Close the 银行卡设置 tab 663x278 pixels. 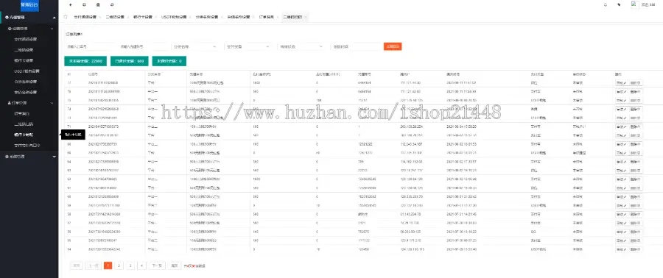tap(155, 18)
